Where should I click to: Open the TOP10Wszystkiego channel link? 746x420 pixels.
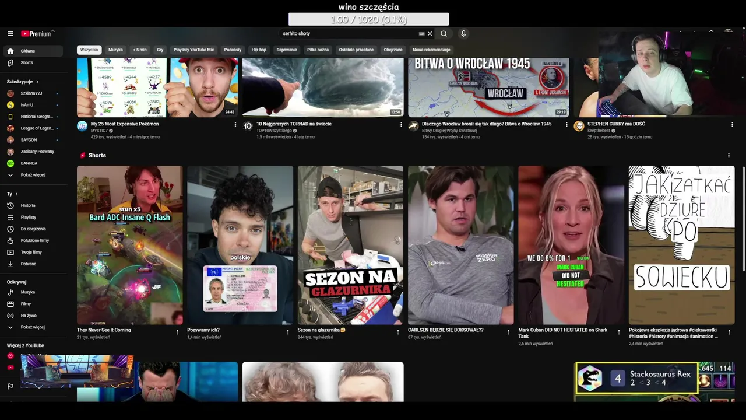pyautogui.click(x=275, y=131)
